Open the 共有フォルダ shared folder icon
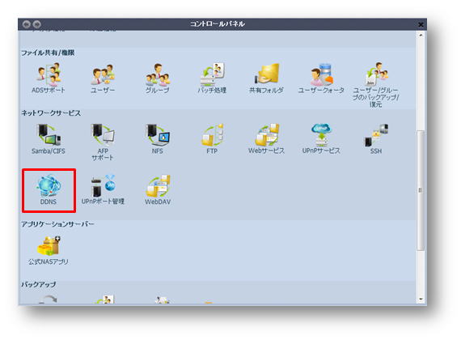The width and height of the screenshot is (461, 340). click(x=266, y=78)
